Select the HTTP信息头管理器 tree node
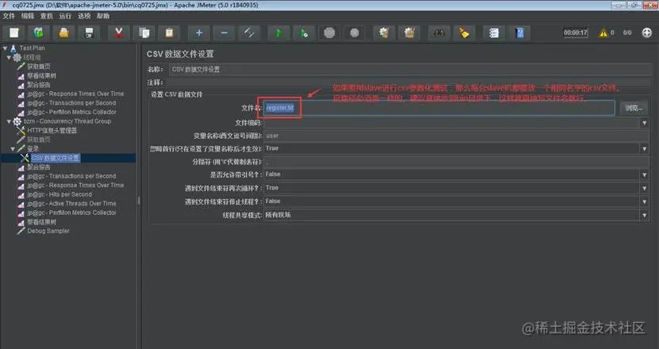Image resolution: width=659 pixels, height=349 pixels. click(52, 131)
